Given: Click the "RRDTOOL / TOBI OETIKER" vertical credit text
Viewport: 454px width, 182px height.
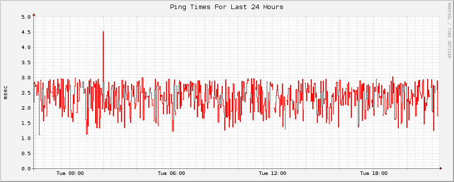Looking at the screenshot, I should [449, 31].
